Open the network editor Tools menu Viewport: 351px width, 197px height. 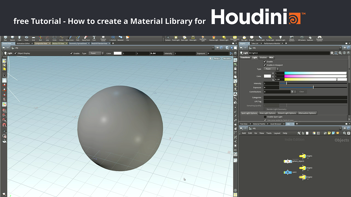[269, 133]
